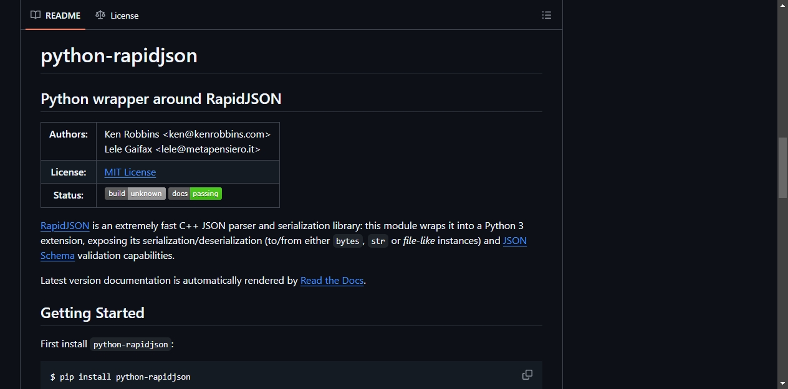Image resolution: width=788 pixels, height=389 pixels.
Task: Click the Status: table label
Action: click(69, 195)
